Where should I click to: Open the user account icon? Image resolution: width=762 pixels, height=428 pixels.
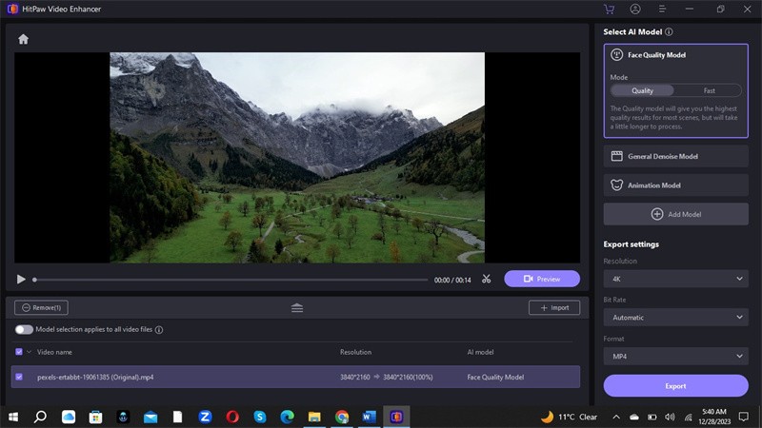pos(635,9)
